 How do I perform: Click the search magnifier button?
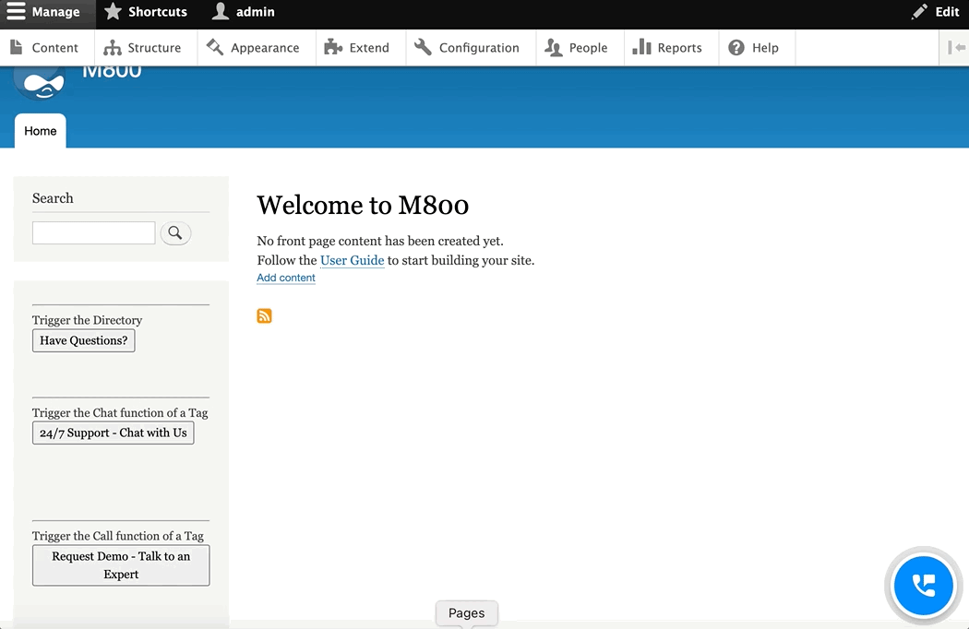(175, 233)
